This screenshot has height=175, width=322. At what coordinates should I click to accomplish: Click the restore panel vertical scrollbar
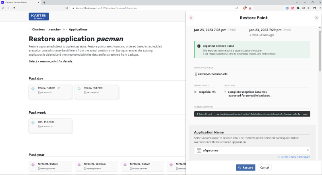320,51
